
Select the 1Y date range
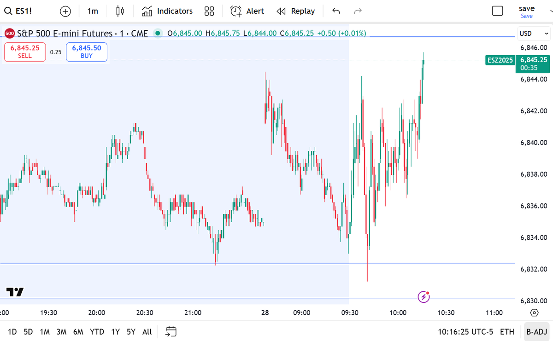[116, 331]
